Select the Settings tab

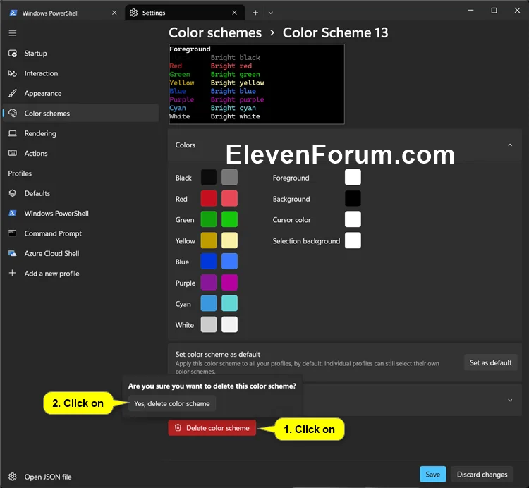click(184, 13)
